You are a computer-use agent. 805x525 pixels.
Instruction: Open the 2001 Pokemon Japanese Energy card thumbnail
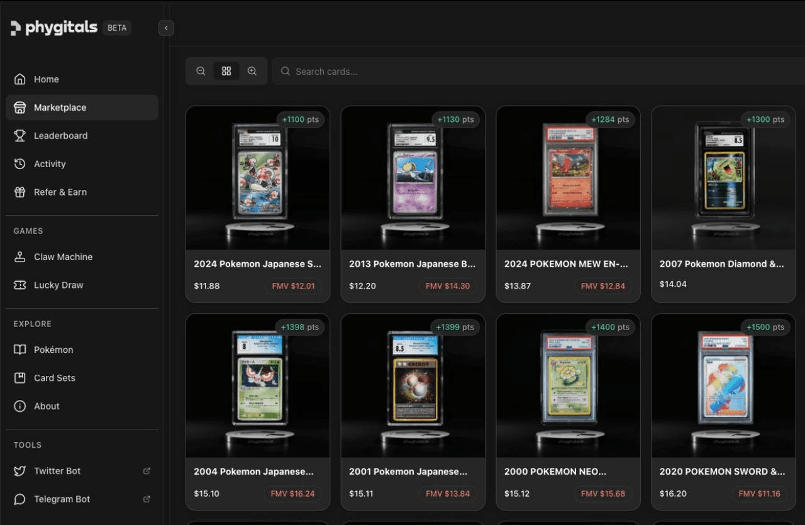point(413,385)
